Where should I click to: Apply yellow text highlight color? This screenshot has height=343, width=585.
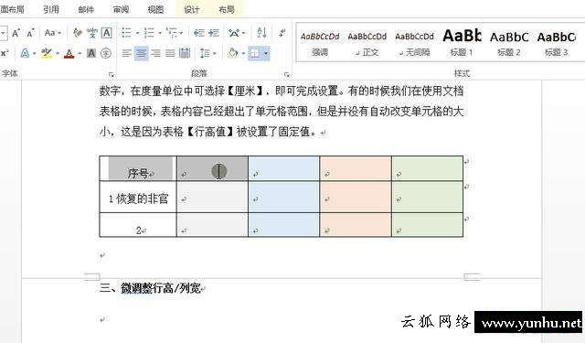click(x=47, y=53)
